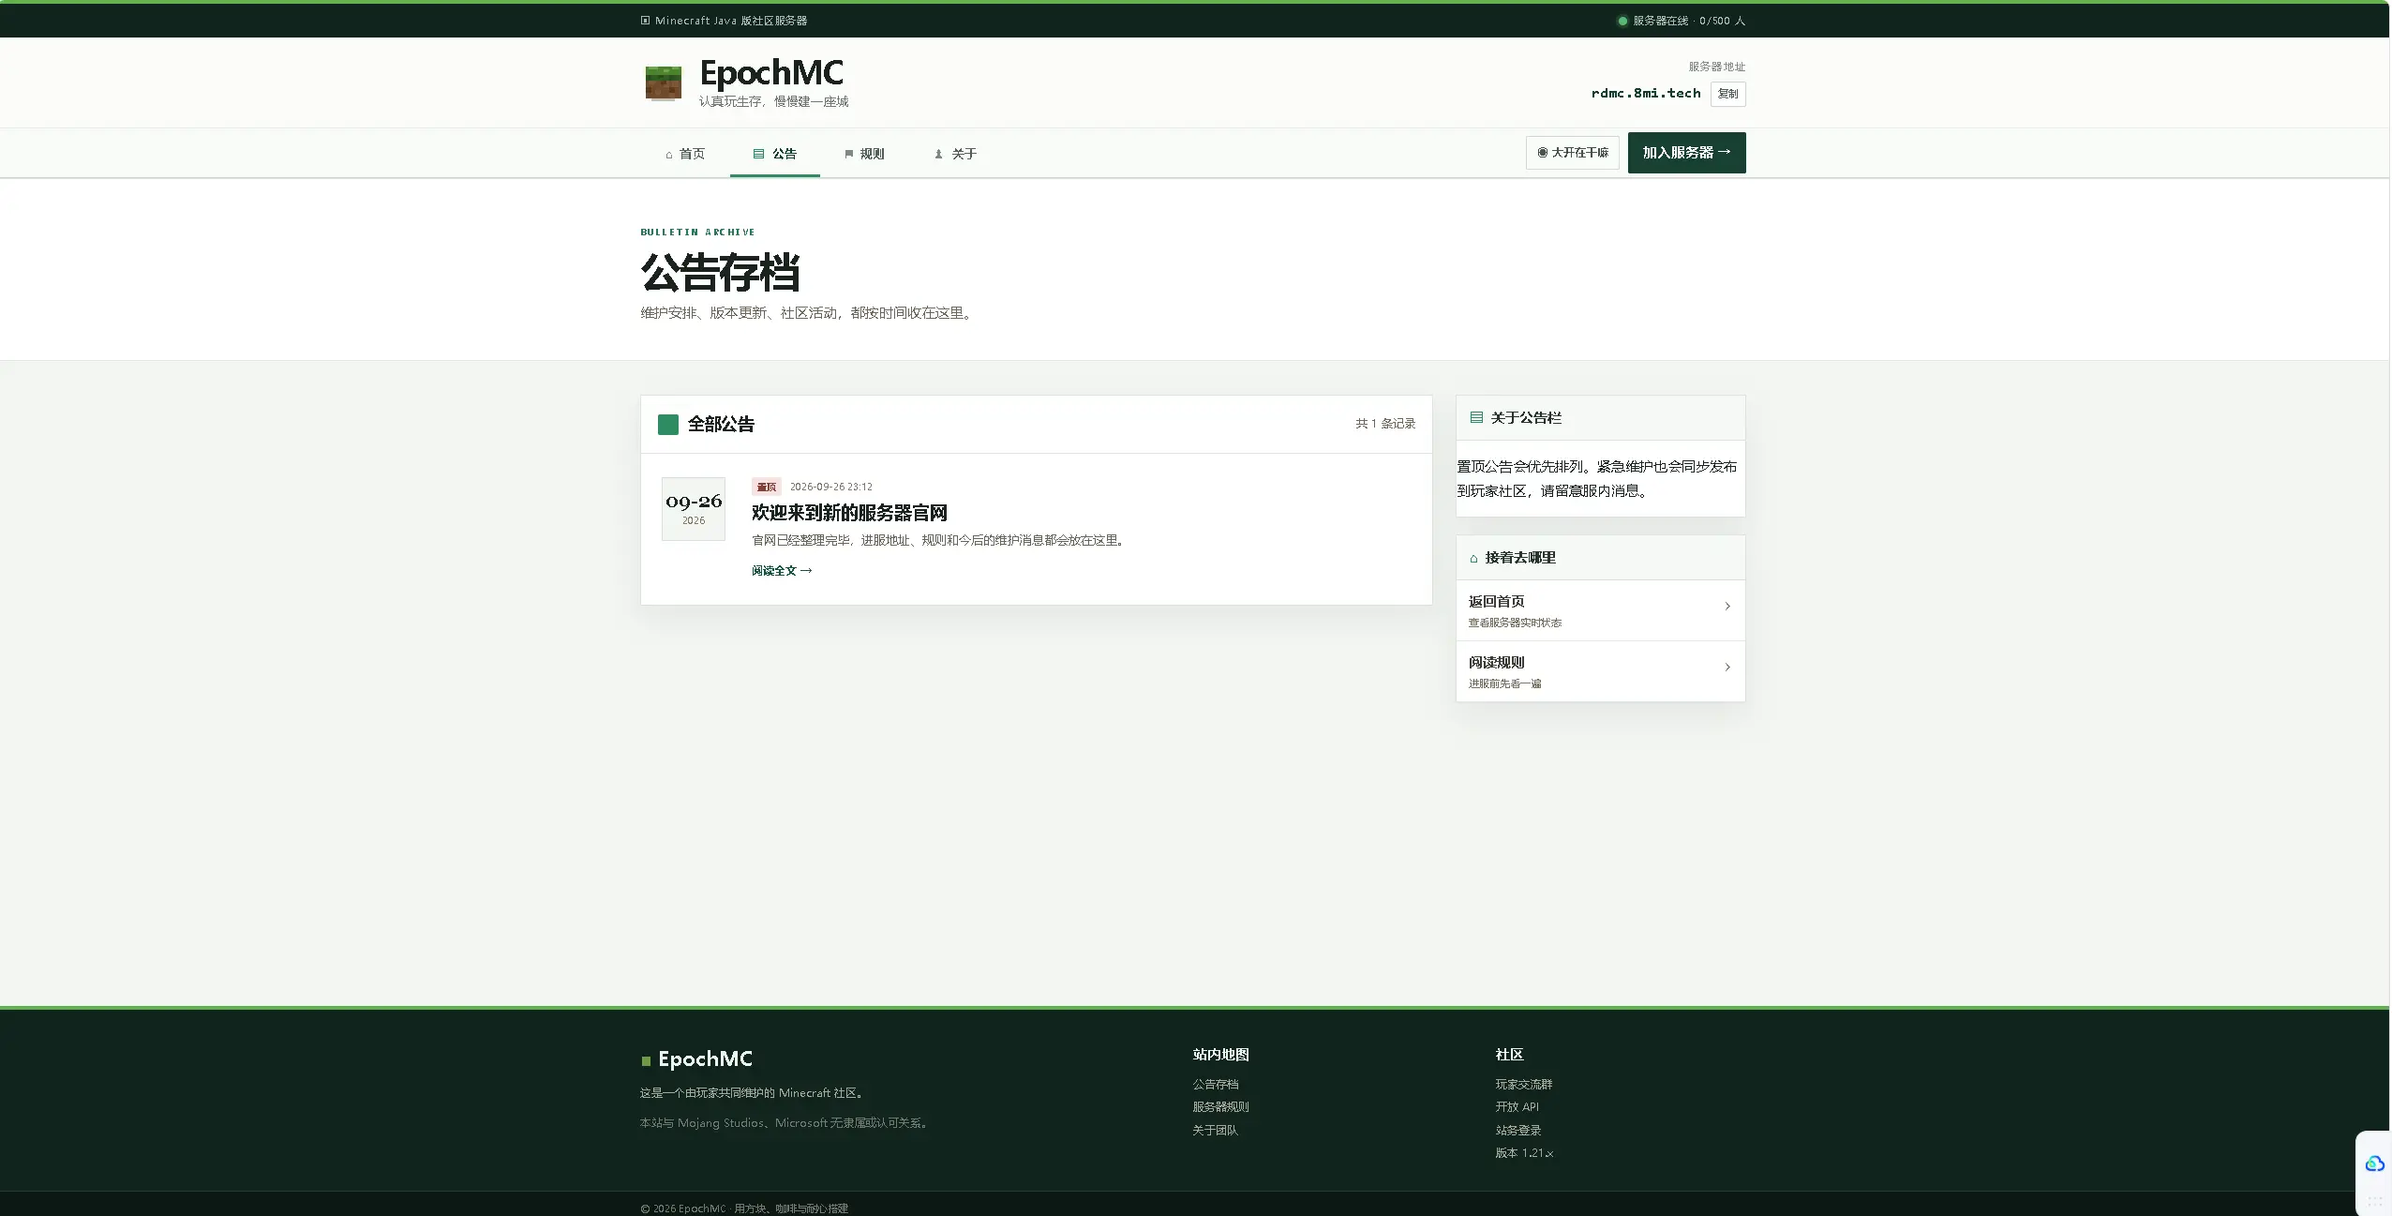2392x1216 pixels.
Task: Click the EpochMC grass block logo
Action: click(x=663, y=83)
